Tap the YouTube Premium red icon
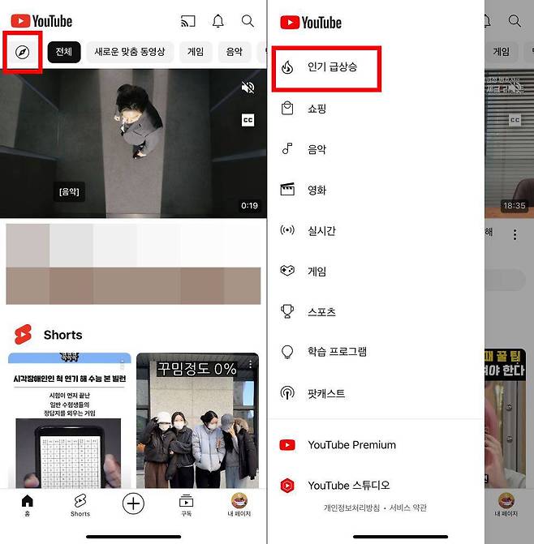534x544 pixels. point(287,445)
